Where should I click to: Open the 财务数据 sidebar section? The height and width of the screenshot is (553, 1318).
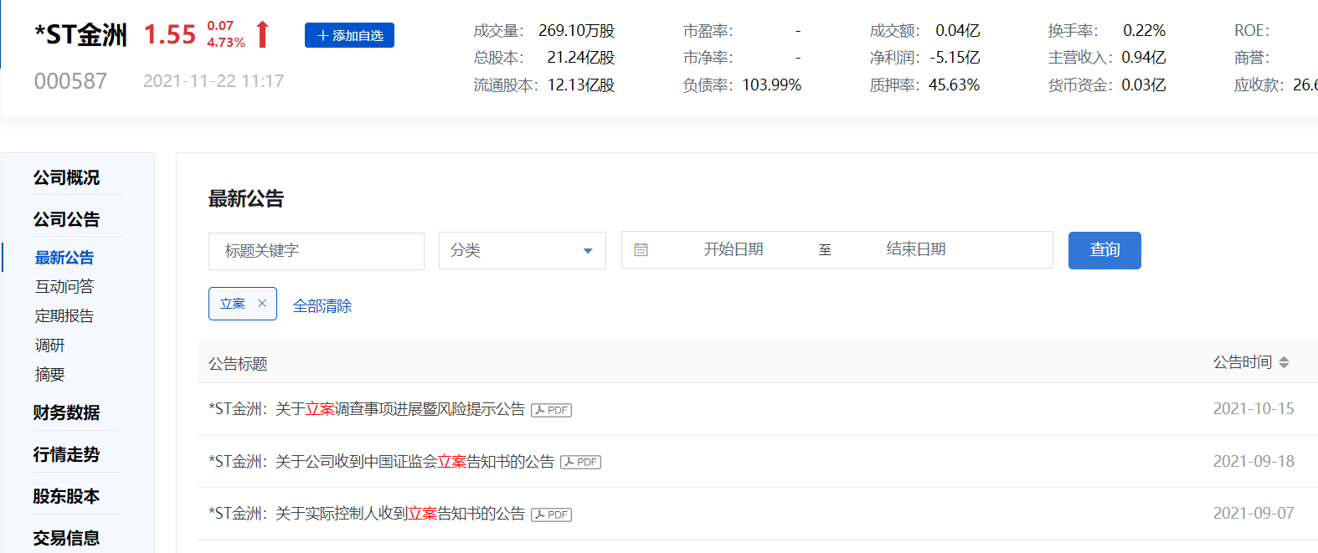pyautogui.click(x=66, y=412)
